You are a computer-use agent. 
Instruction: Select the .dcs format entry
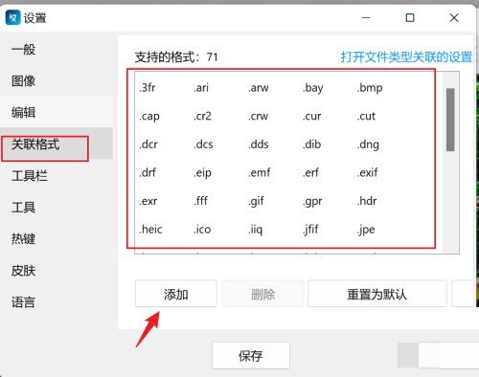(x=203, y=144)
